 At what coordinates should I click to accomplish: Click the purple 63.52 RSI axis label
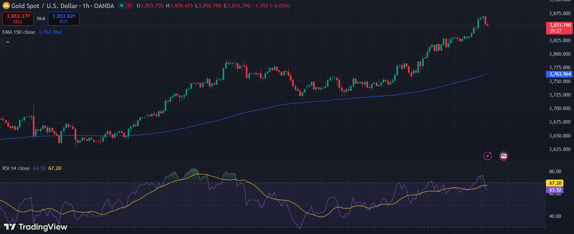555,190
